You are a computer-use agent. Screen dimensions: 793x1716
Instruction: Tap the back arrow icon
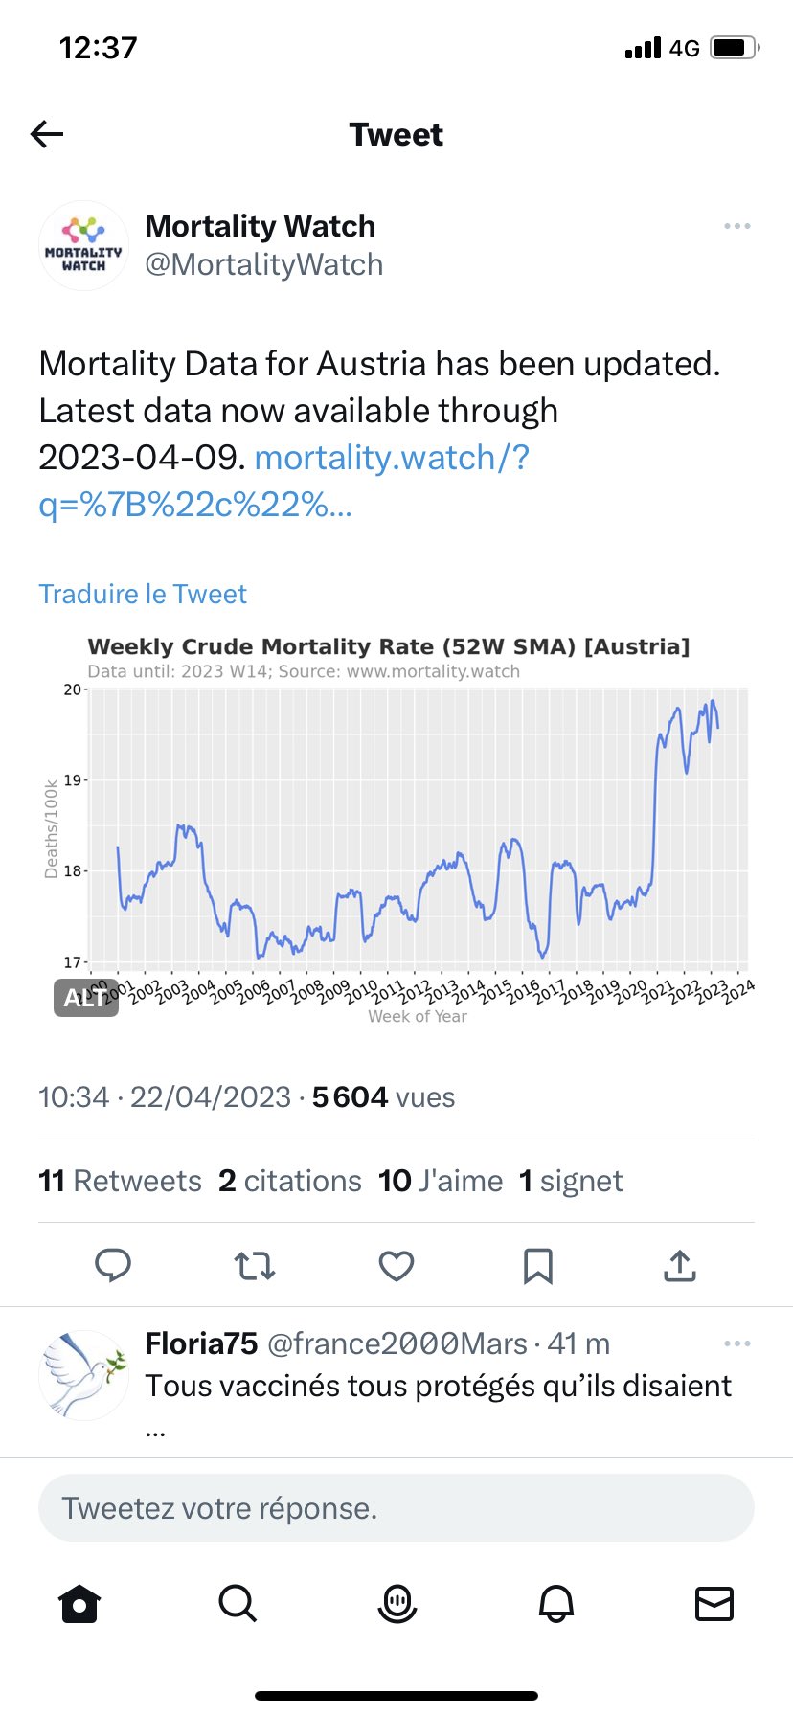(x=47, y=134)
